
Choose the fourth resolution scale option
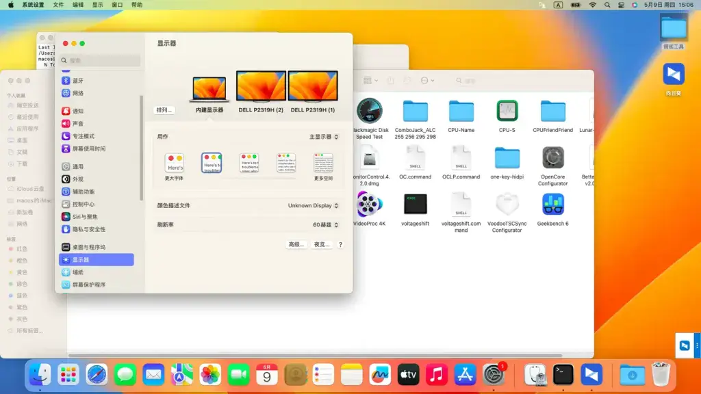[286, 163]
